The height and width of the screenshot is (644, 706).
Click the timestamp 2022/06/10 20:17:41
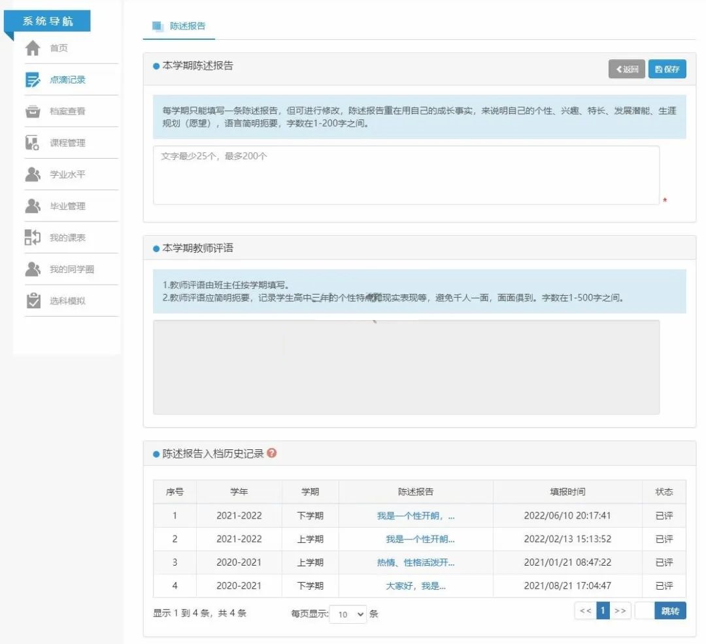click(567, 516)
